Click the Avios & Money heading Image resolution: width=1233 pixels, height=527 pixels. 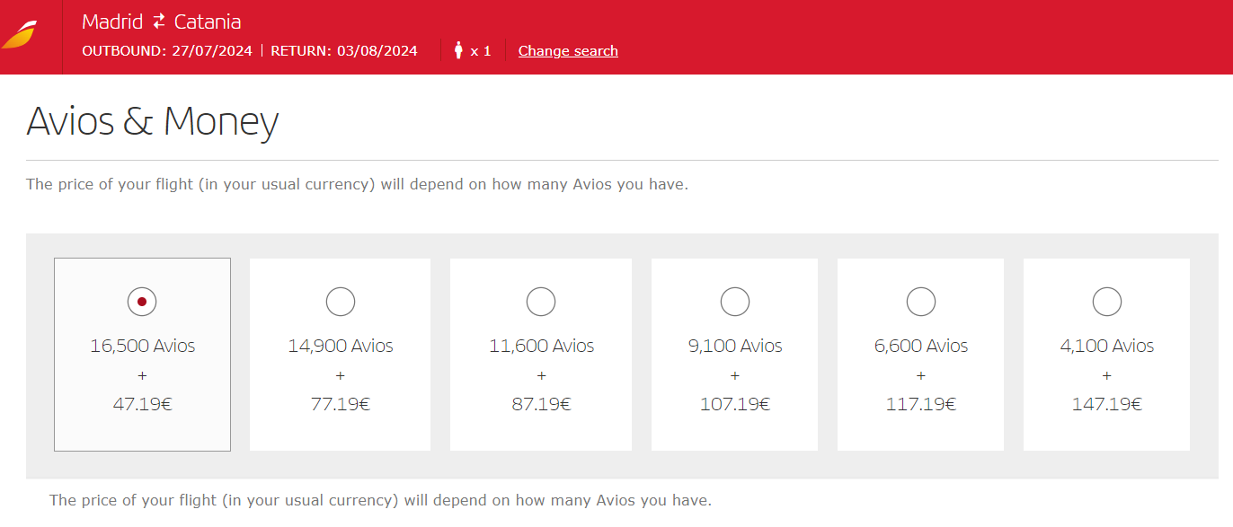tap(153, 121)
